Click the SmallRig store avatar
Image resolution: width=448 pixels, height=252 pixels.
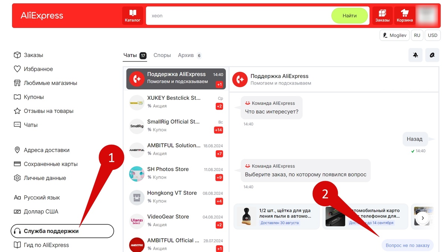click(x=137, y=126)
